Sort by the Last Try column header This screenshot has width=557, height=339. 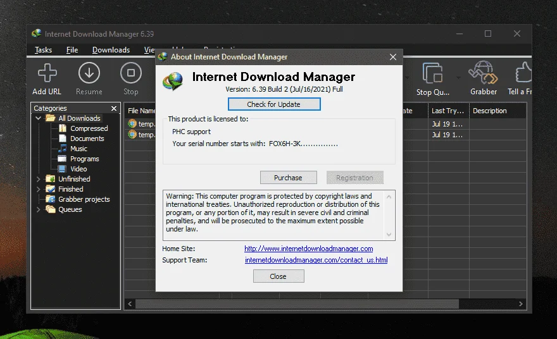point(448,111)
